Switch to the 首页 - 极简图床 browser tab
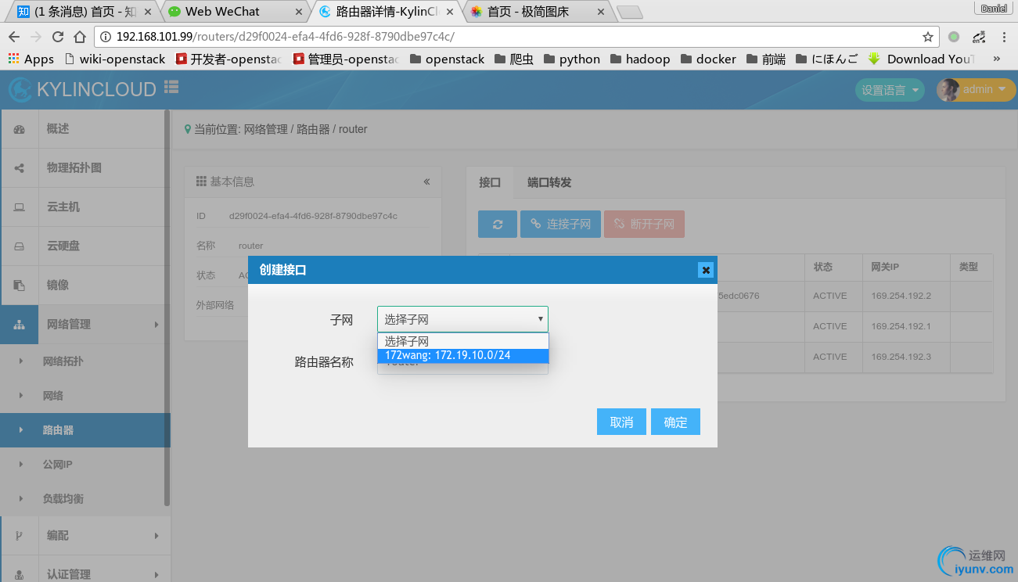Viewport: 1018px width, 582px height. click(x=537, y=12)
